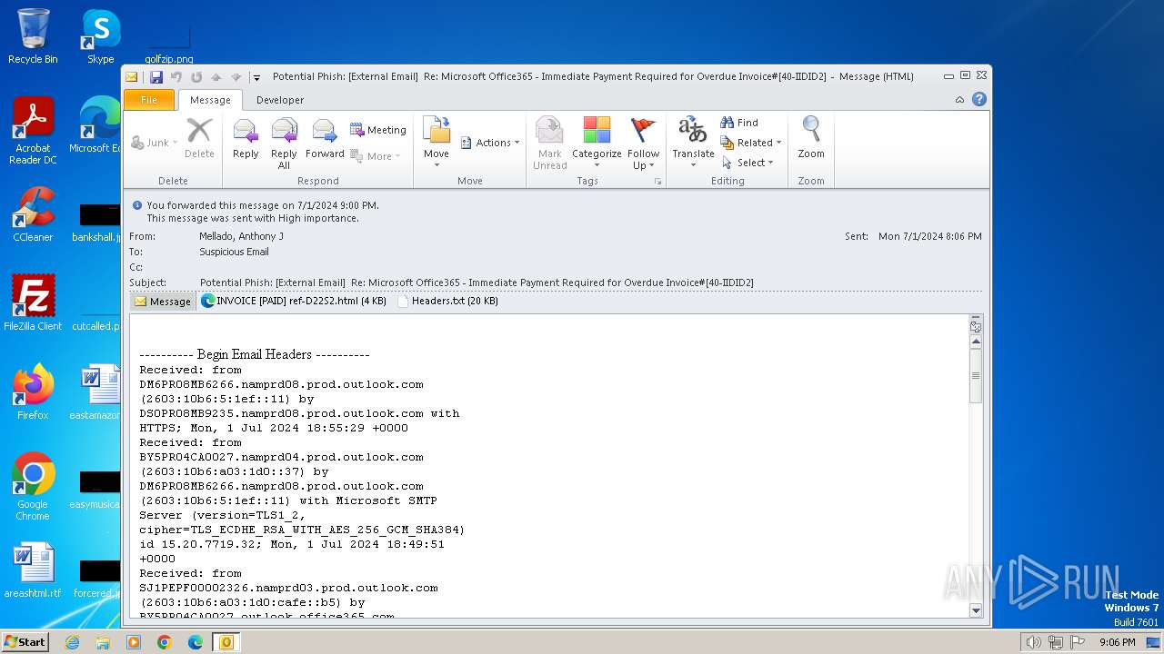Open File Explorer from taskbar
This screenshot has height=654, width=1164.
click(x=103, y=642)
